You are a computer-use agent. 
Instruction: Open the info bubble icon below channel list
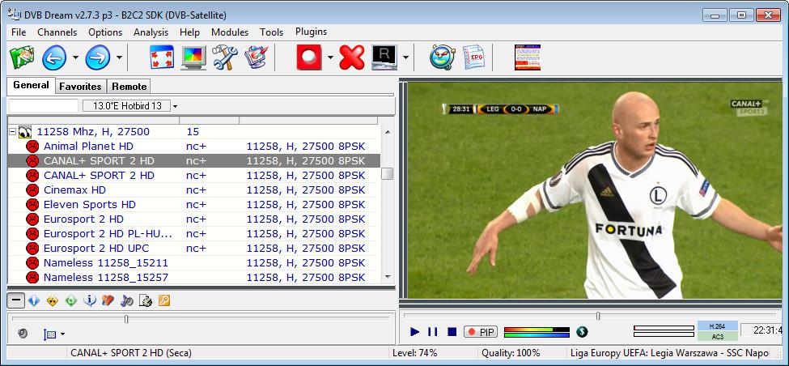90,301
